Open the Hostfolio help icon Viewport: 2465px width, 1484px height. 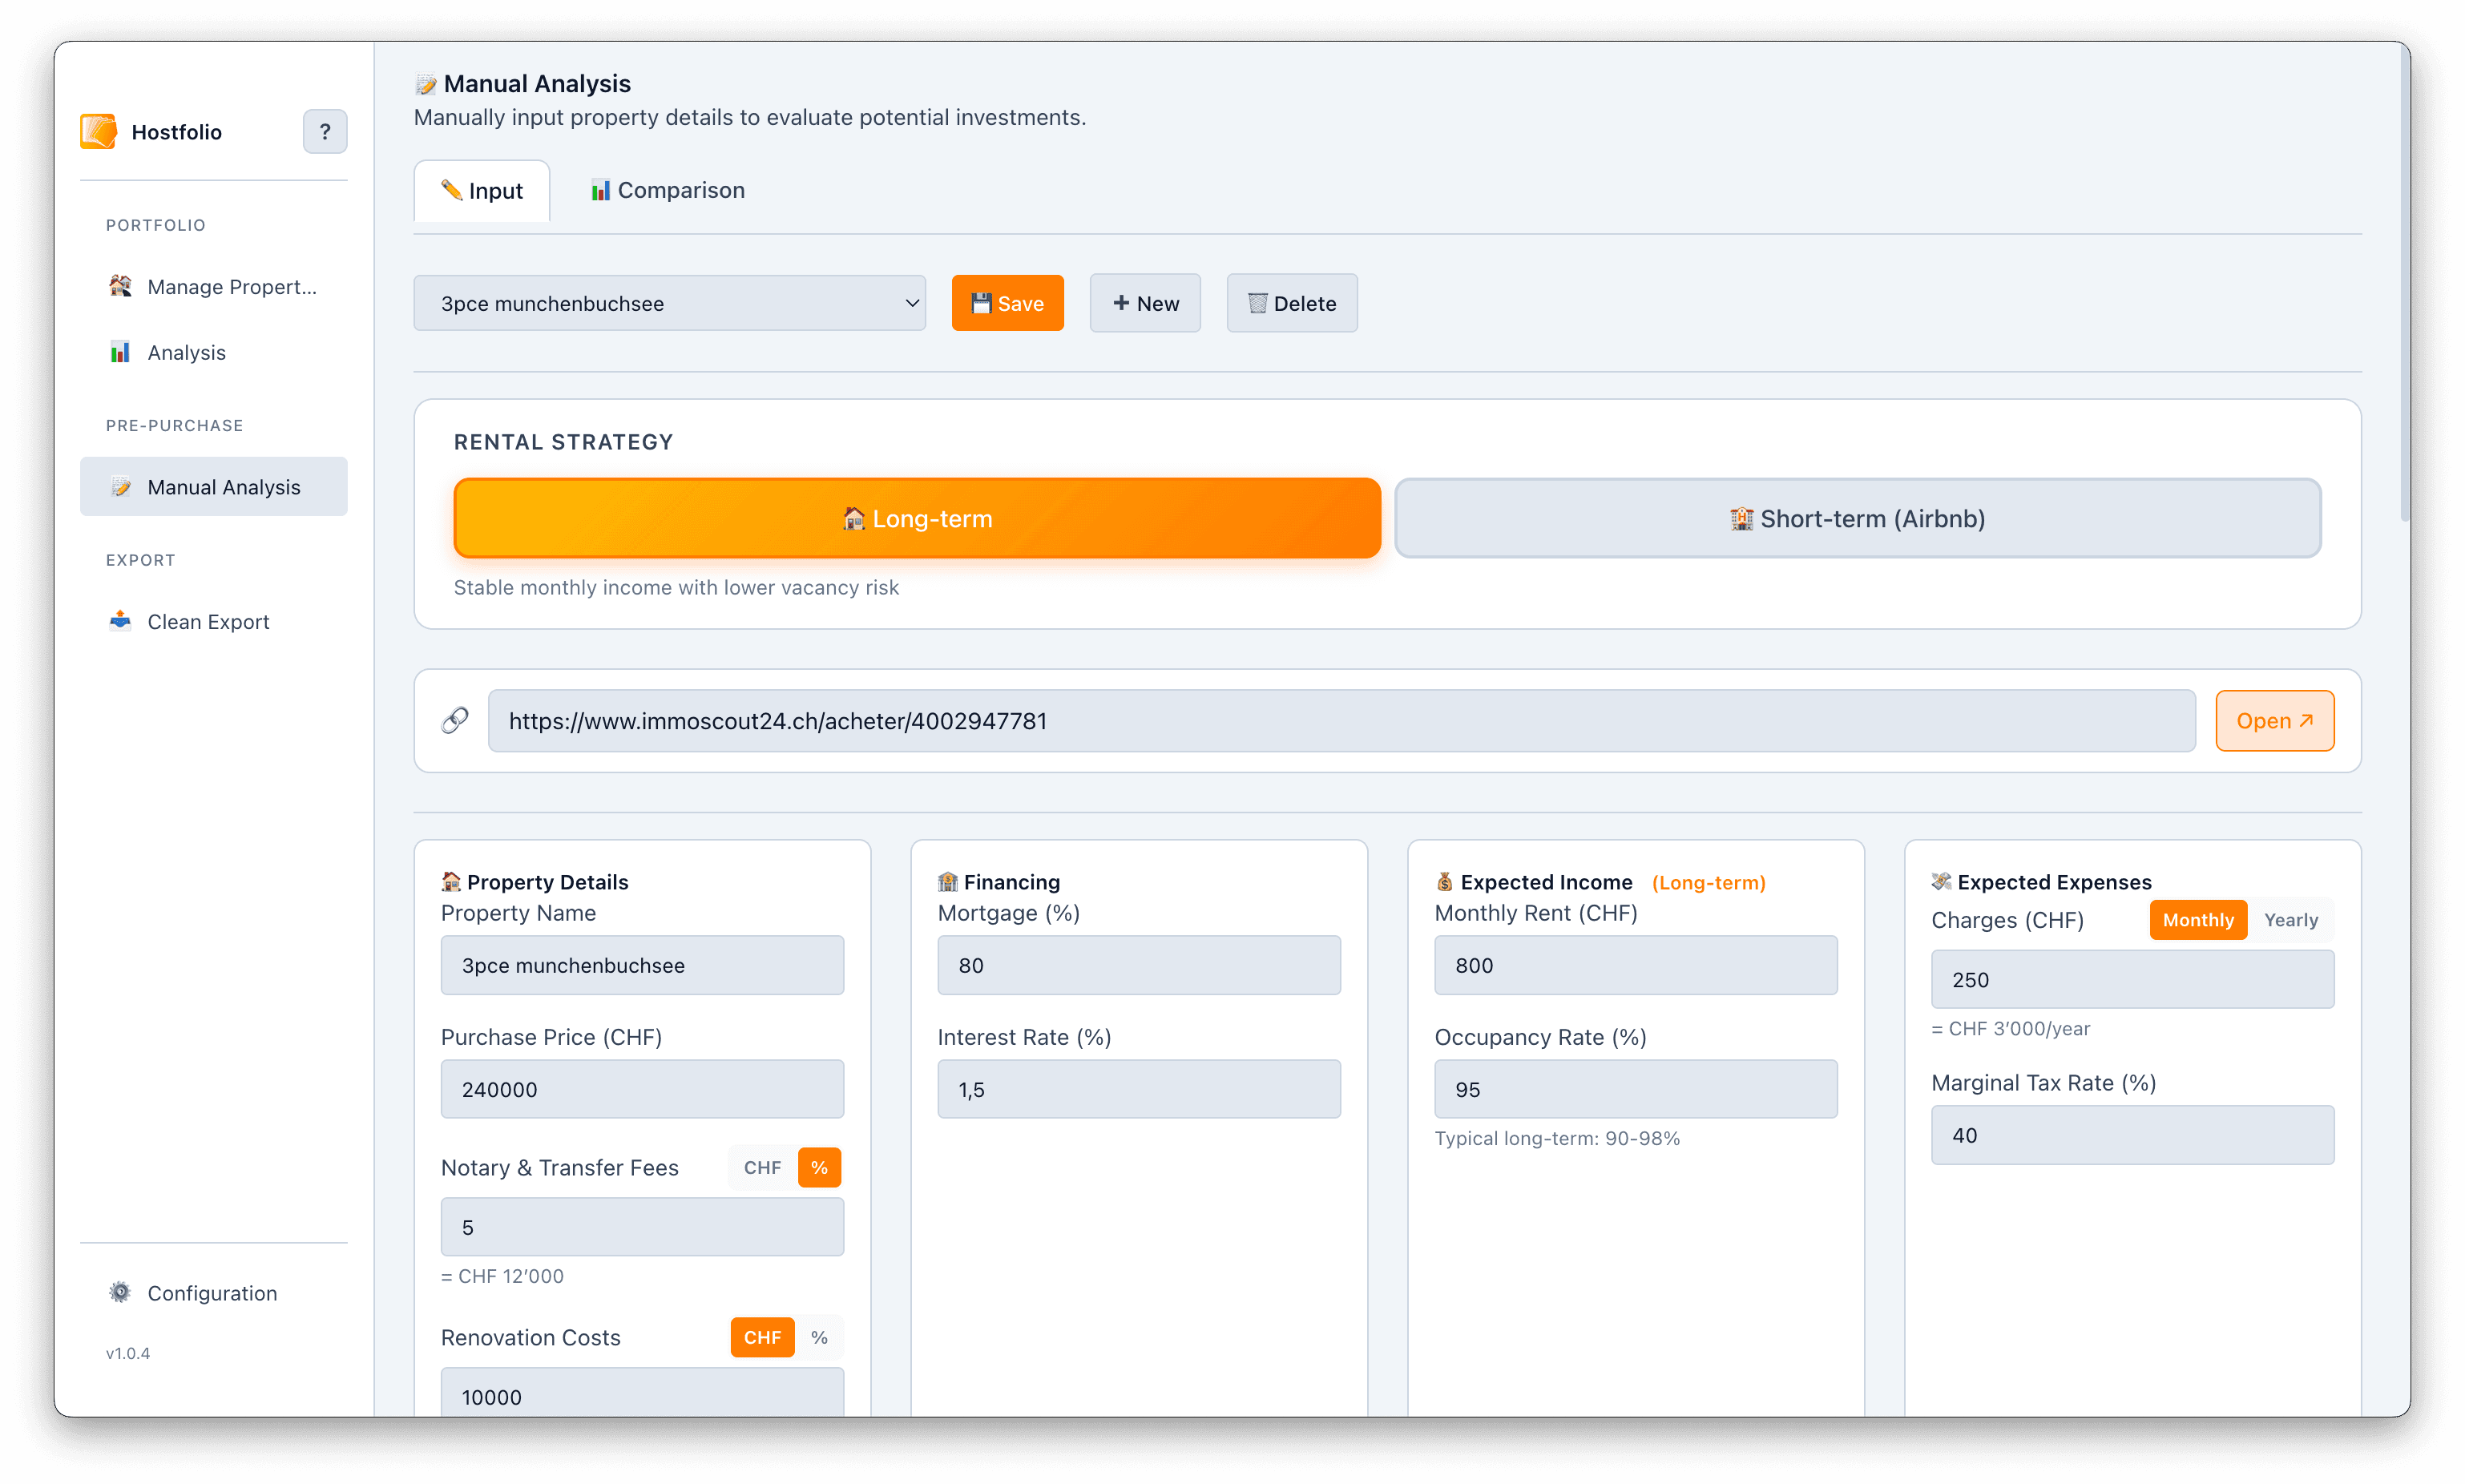(x=324, y=131)
